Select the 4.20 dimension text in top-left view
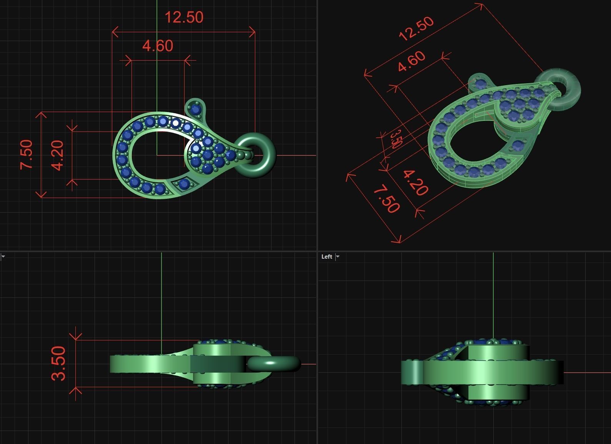 [57, 155]
